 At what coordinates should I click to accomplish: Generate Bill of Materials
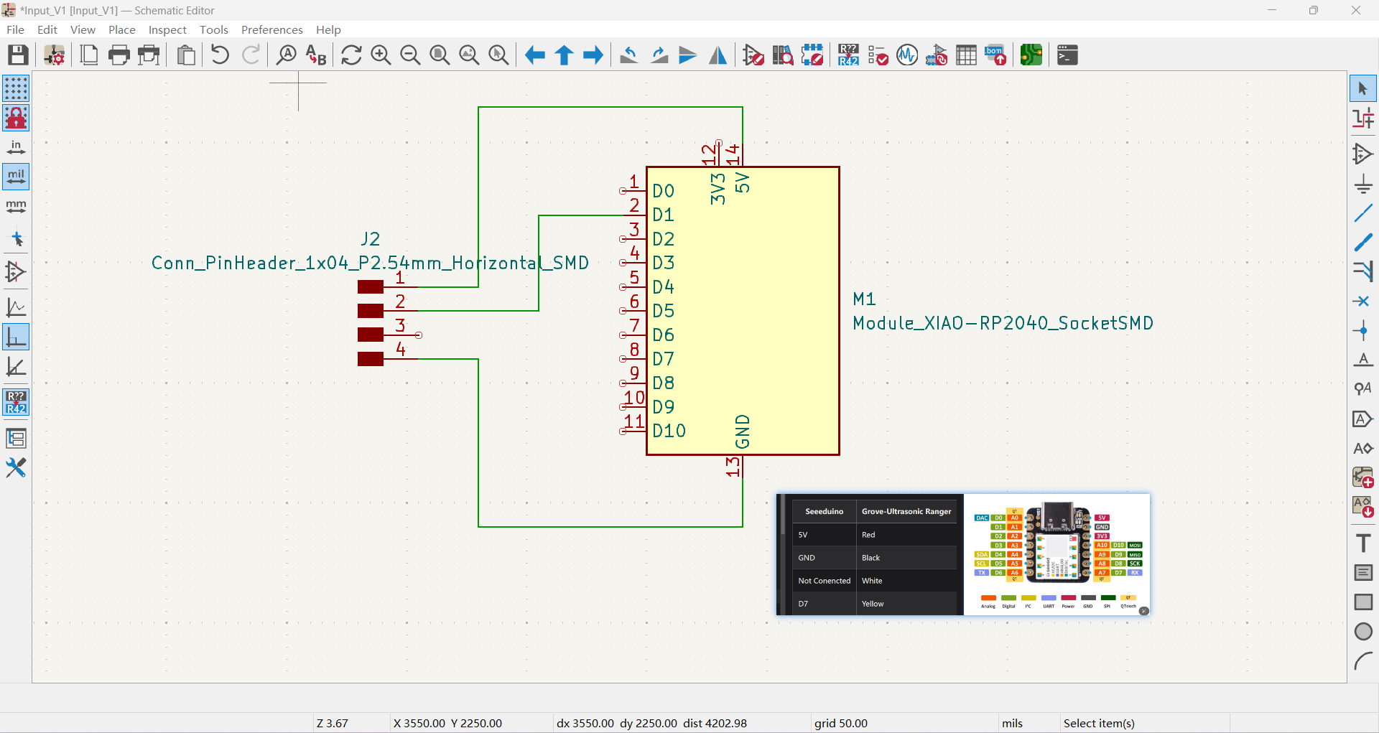coord(995,55)
